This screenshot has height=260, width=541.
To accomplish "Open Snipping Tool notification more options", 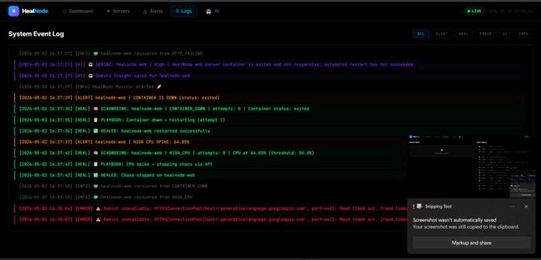I will click(512, 206).
